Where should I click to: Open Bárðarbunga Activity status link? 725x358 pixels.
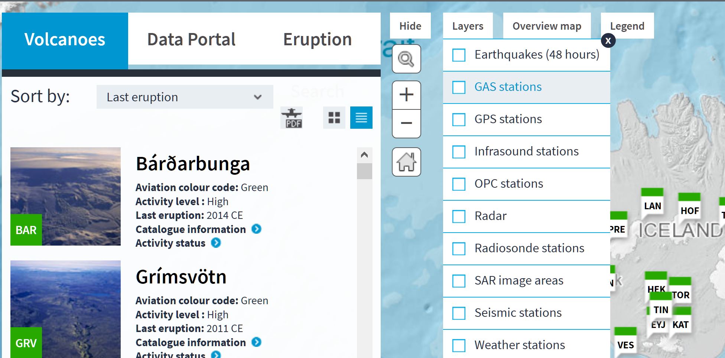[x=216, y=243]
